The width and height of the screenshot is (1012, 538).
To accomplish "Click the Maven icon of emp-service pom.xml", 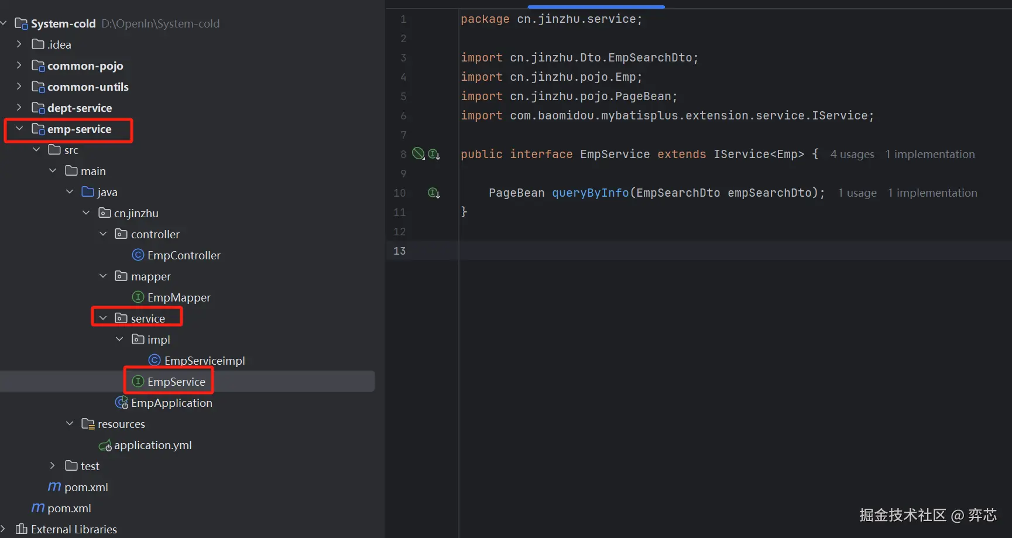I will pyautogui.click(x=54, y=487).
